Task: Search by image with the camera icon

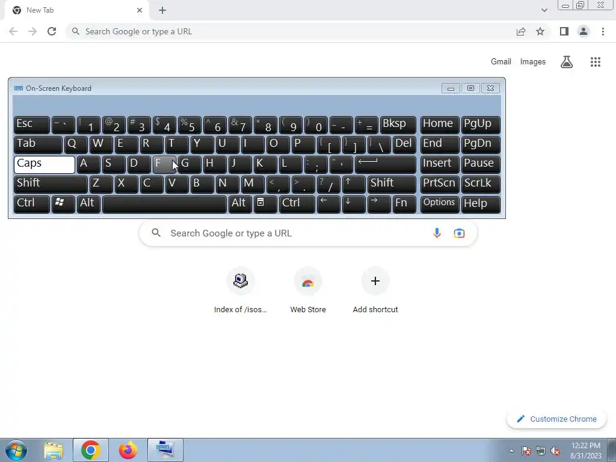Action: [459, 233]
